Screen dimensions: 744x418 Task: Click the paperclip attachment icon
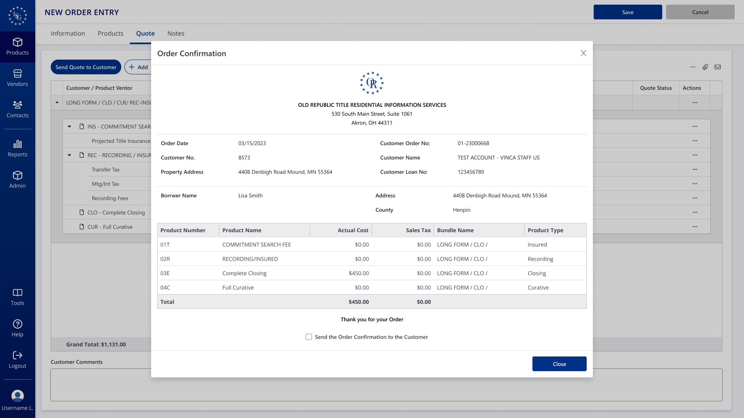(x=705, y=67)
